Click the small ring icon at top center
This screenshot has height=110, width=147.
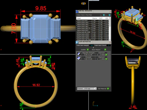tap(84, 3)
